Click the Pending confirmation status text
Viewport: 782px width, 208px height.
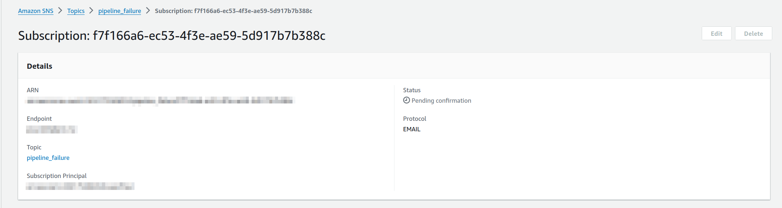coord(441,101)
